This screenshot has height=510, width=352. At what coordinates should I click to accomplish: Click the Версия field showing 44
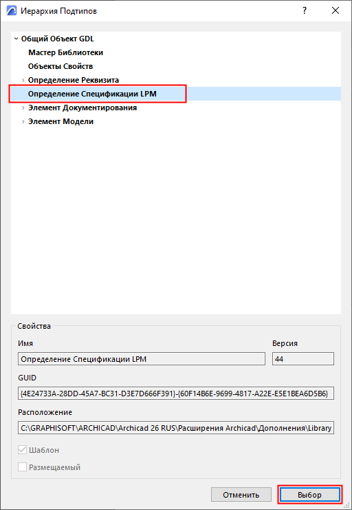pyautogui.click(x=303, y=359)
